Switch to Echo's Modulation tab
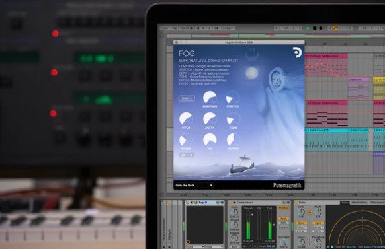 click(x=359, y=203)
